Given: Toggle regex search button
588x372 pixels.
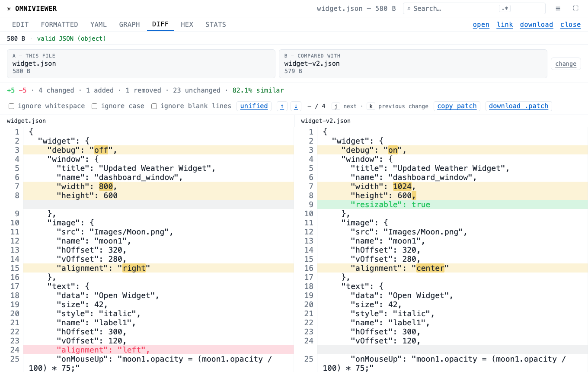Looking at the screenshot, I should point(504,9).
